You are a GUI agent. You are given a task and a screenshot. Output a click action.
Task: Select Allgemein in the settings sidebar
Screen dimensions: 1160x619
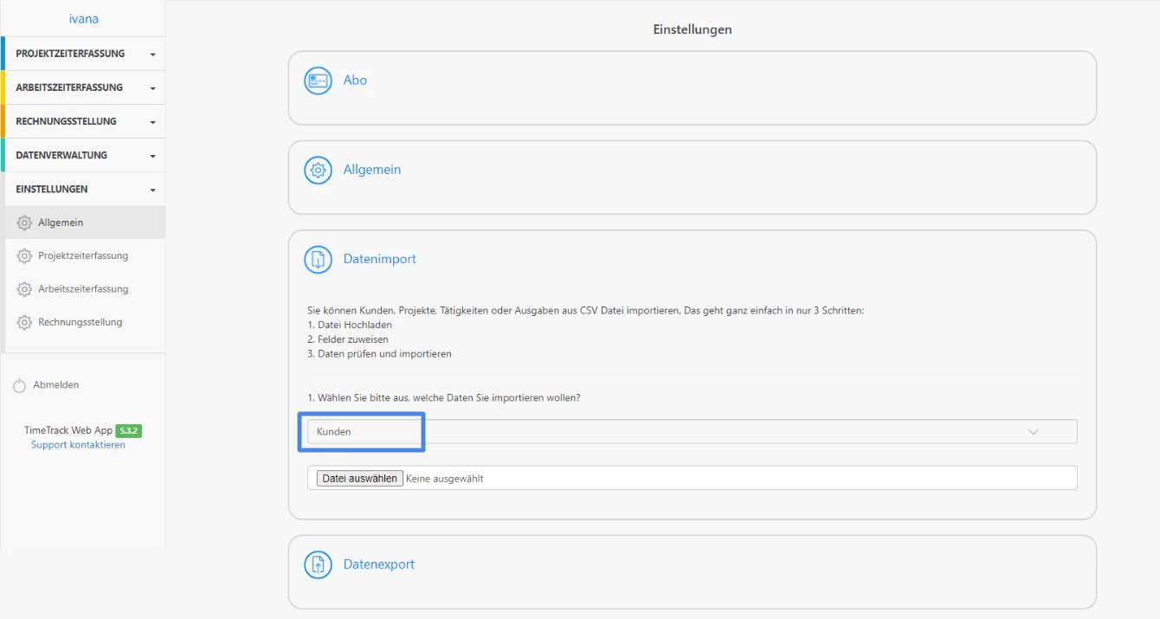click(61, 222)
